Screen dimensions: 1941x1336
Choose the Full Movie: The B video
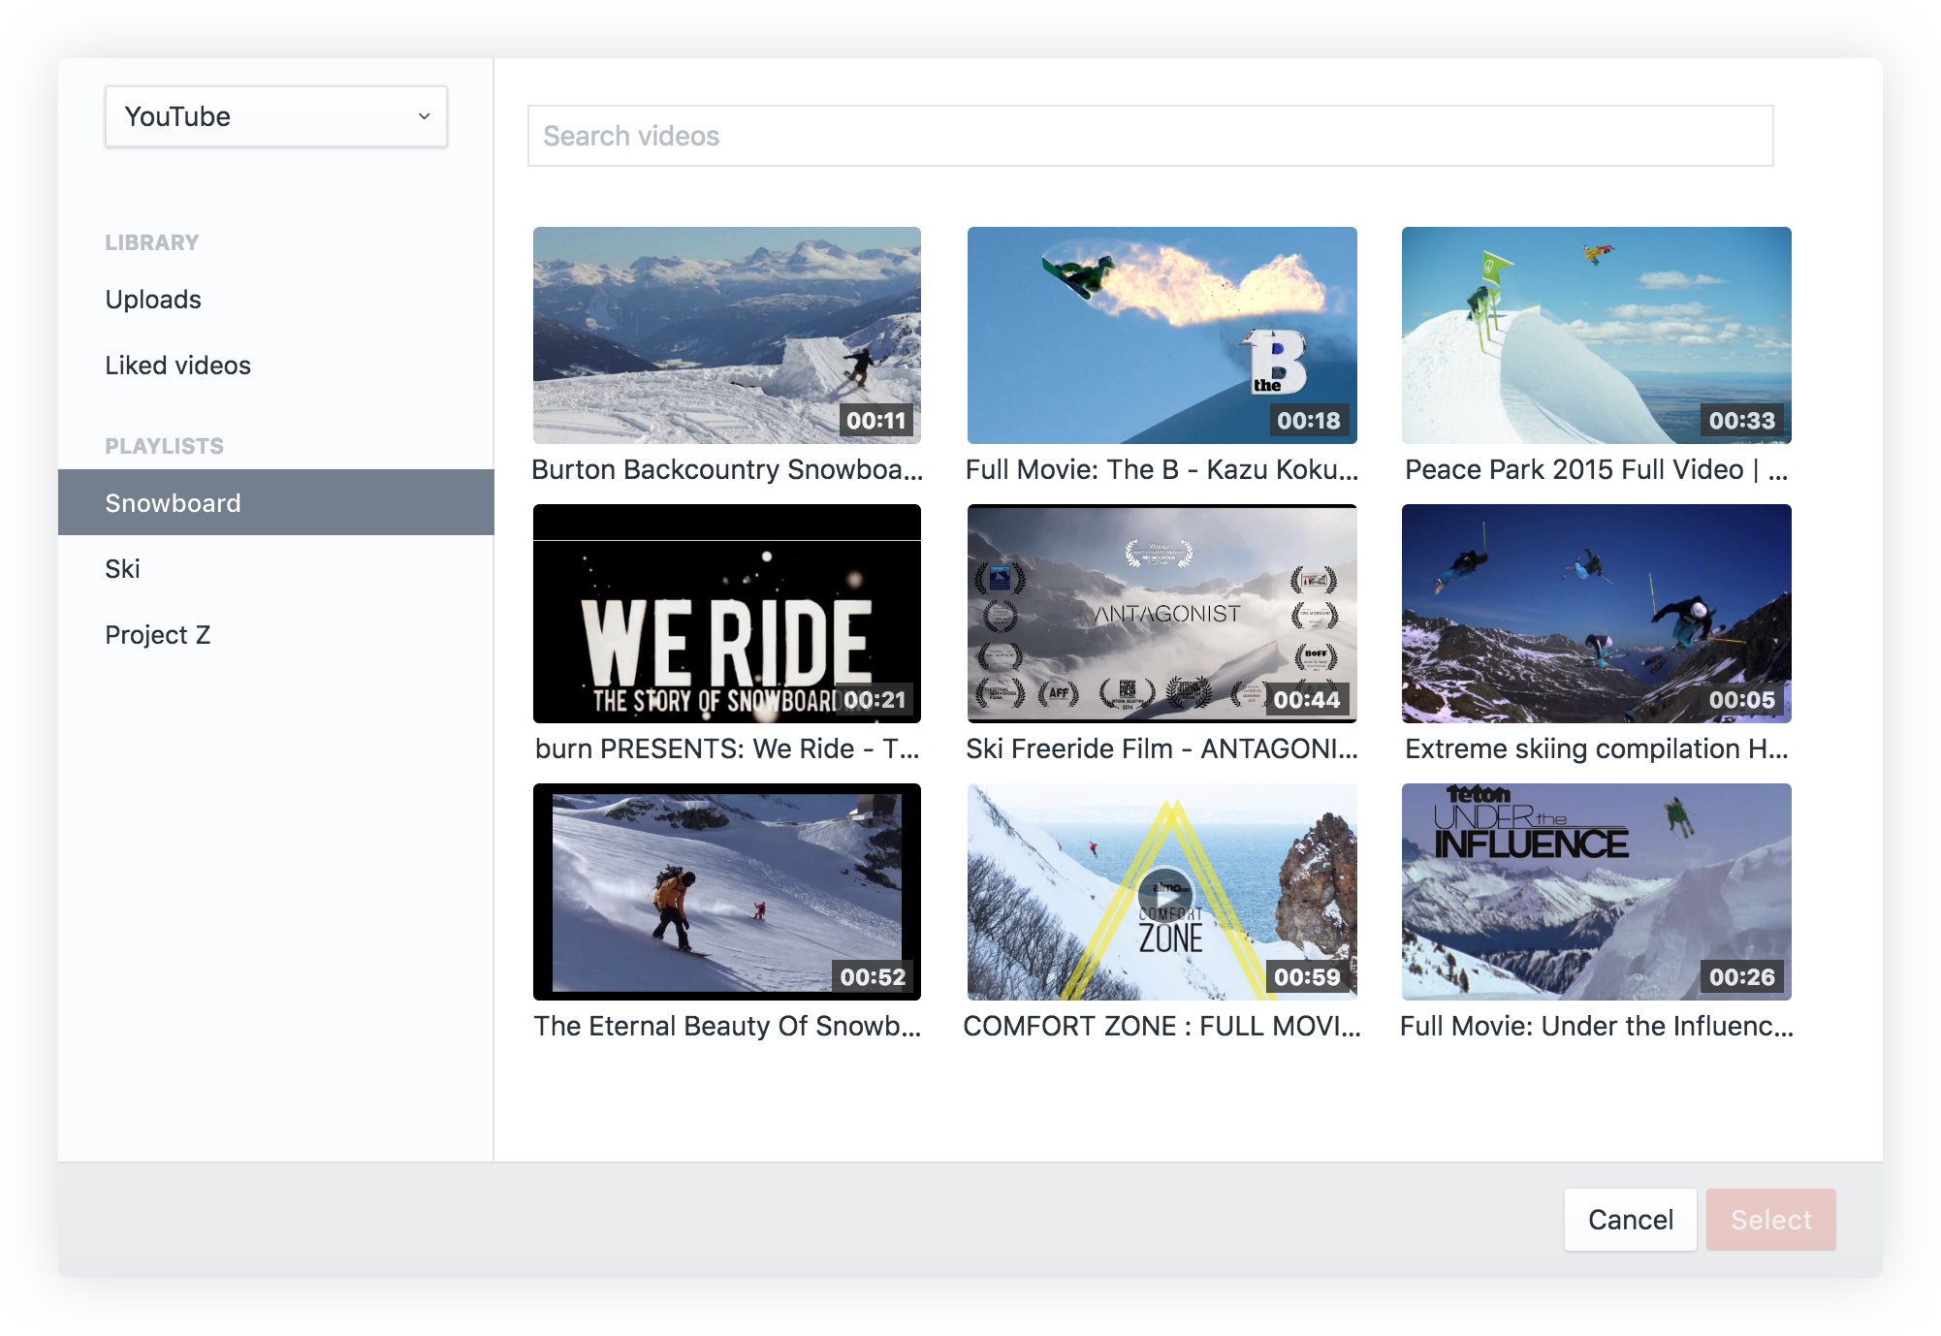pyautogui.click(x=1162, y=334)
